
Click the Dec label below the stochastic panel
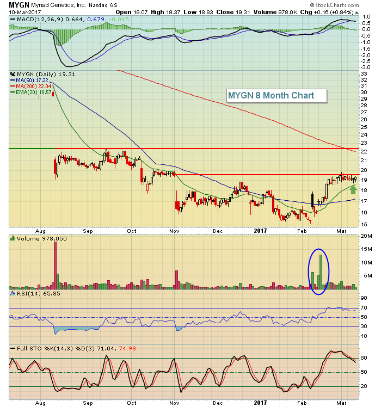[218, 403]
